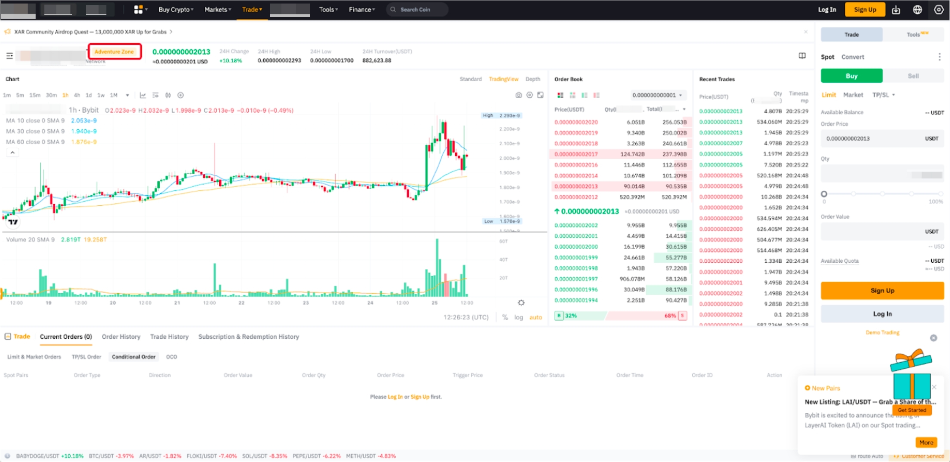
Task: Switch order book to buy-only view
Action: tap(585, 95)
